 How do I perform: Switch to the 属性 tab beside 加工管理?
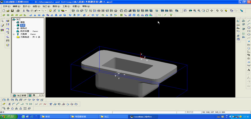[x=32, y=95]
